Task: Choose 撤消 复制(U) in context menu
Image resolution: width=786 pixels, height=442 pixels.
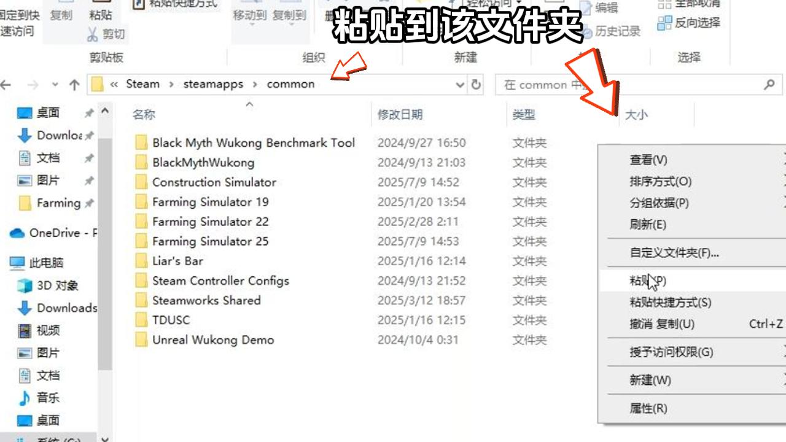Action: pos(692,324)
